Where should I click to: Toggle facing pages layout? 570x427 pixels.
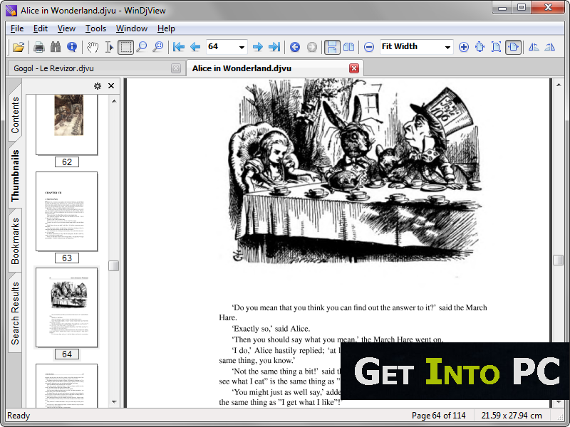(348, 47)
